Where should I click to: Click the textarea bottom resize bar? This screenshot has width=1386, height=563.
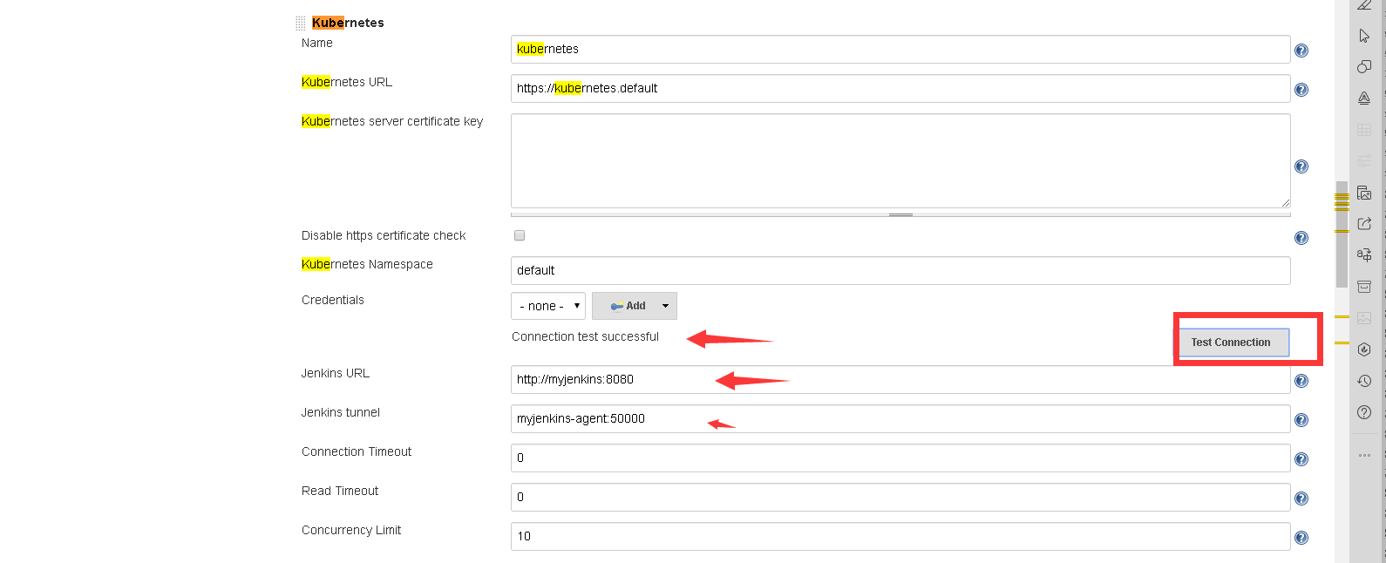[900, 214]
